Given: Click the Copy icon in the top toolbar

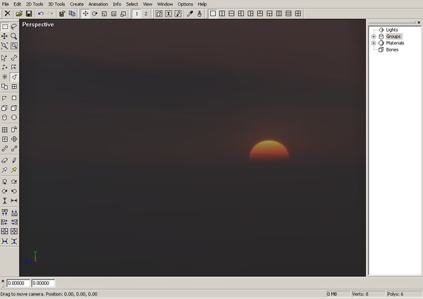Looking at the screenshot, I should click(x=72, y=13).
